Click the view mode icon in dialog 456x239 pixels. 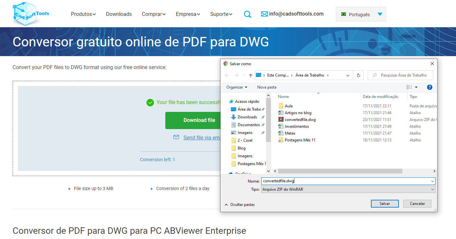(x=409, y=87)
